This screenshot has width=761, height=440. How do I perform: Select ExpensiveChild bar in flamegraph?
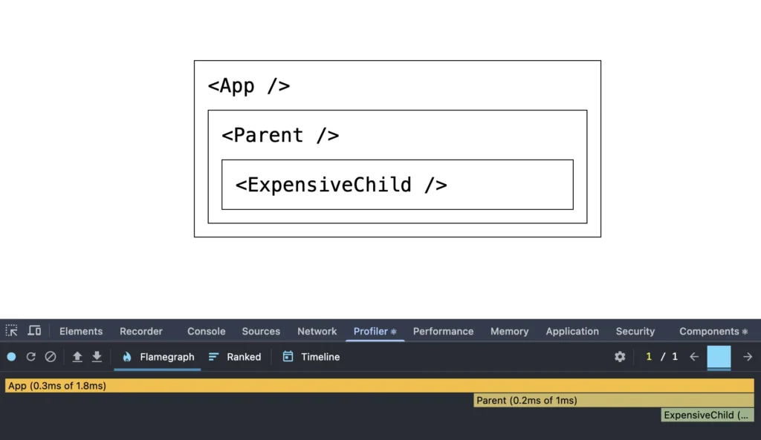point(707,416)
